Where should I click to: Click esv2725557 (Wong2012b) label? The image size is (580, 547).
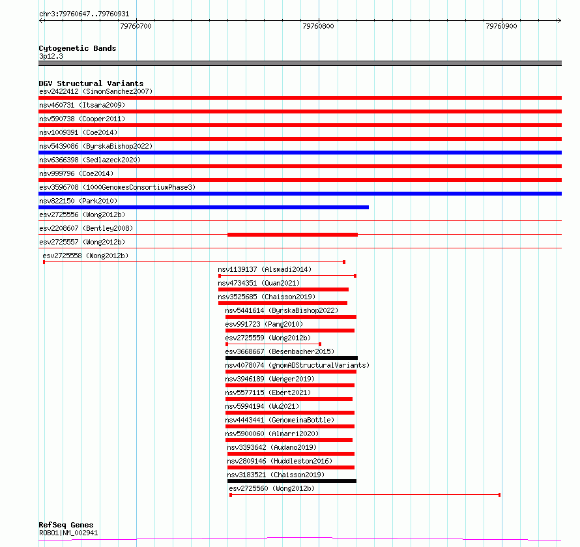(x=82, y=242)
